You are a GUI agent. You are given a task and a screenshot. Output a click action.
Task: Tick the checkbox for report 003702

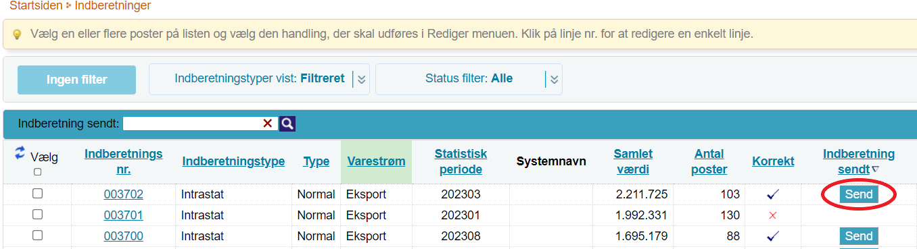38,194
